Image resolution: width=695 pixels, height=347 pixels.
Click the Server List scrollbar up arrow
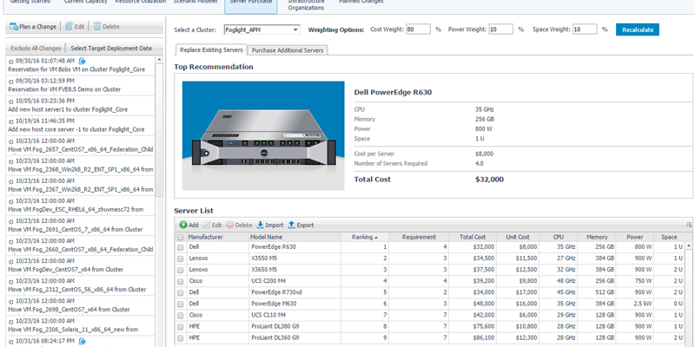(x=689, y=246)
